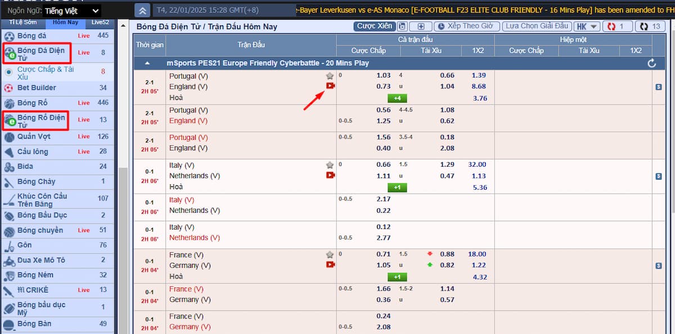Click the plus icon button in toolbar
This screenshot has width=675, height=334.
point(421,26)
